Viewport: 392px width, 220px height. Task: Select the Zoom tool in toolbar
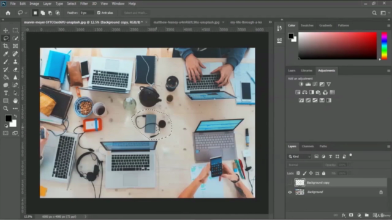(x=6, y=109)
